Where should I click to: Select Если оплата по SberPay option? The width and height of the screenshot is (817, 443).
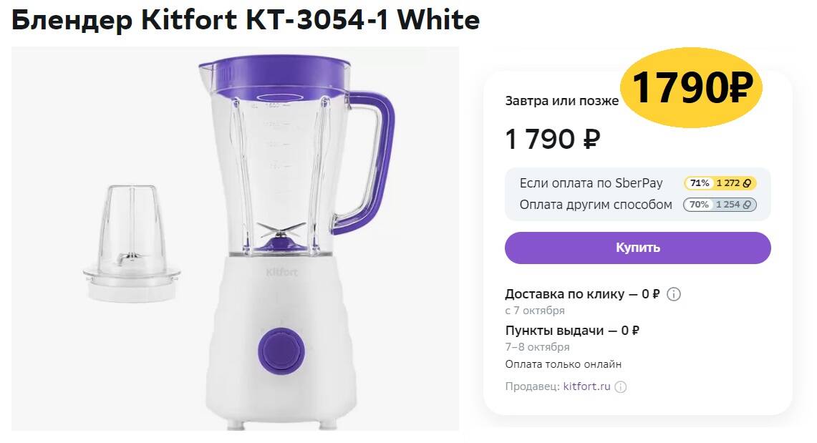click(591, 183)
